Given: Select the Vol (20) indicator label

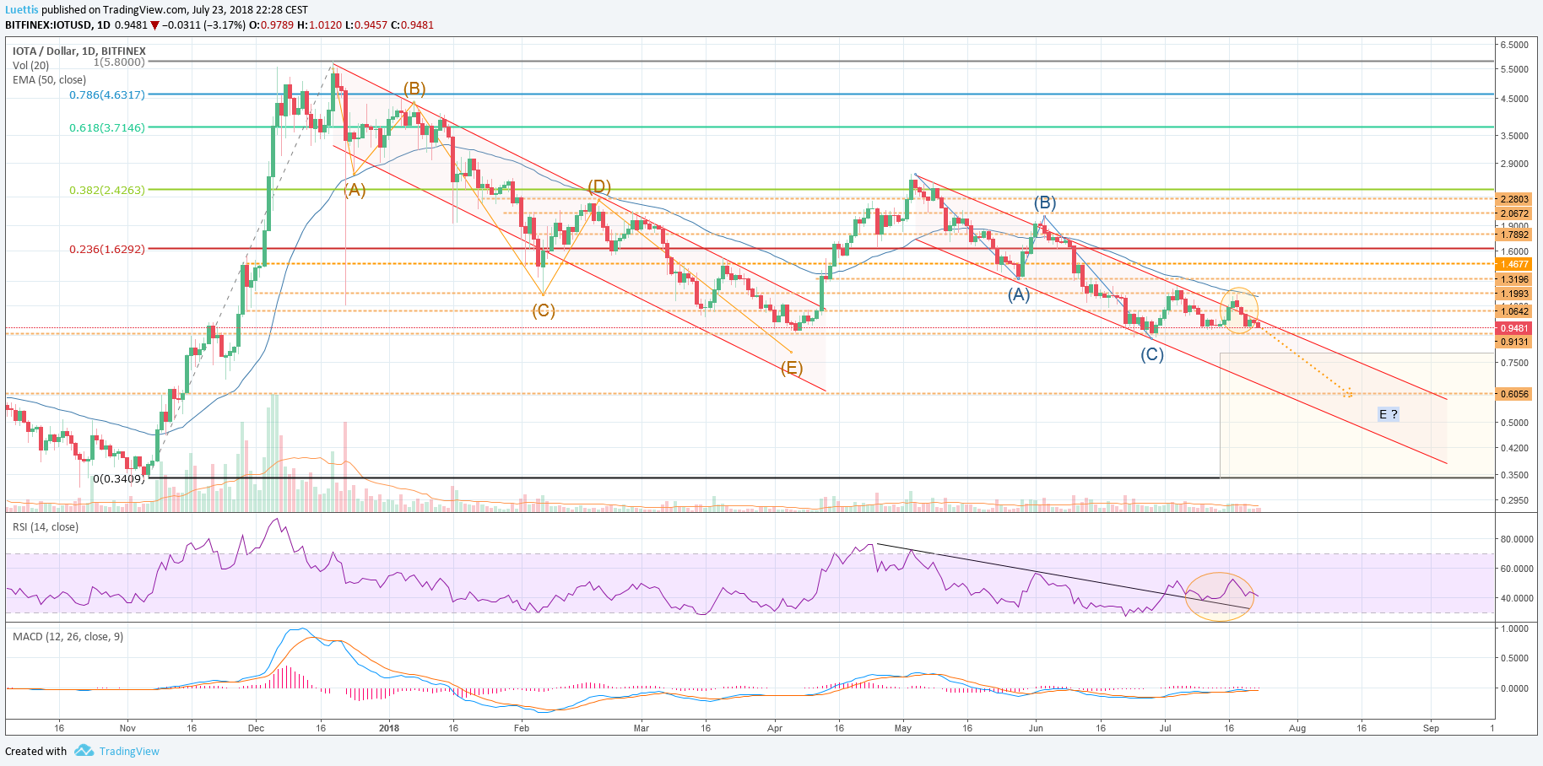Looking at the screenshot, I should (x=31, y=66).
